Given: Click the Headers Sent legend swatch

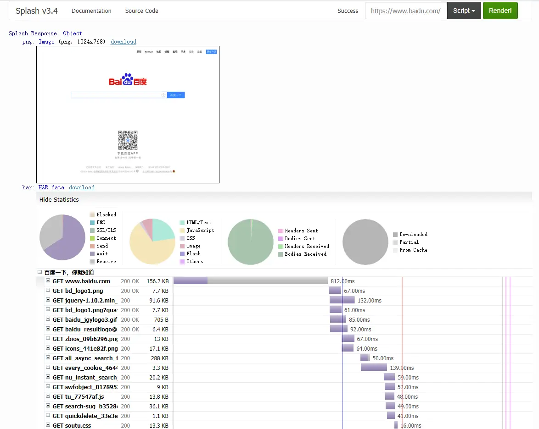Looking at the screenshot, I should pos(281,231).
